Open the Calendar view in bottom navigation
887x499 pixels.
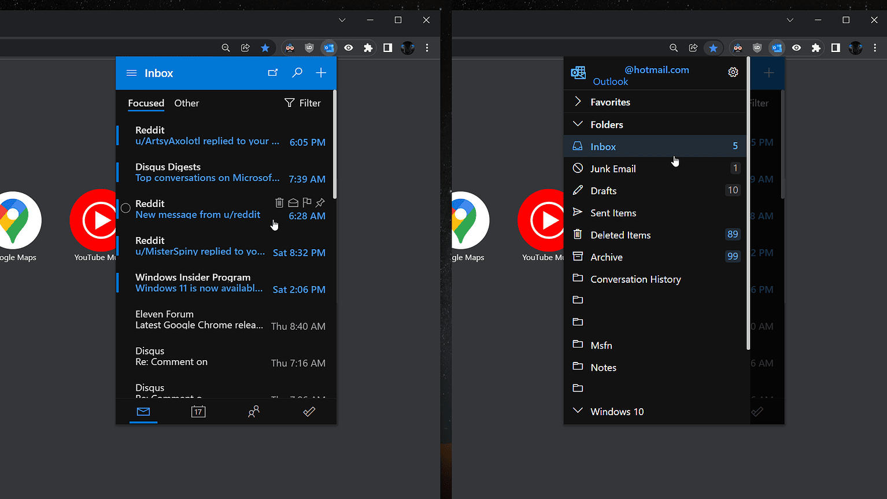click(198, 411)
